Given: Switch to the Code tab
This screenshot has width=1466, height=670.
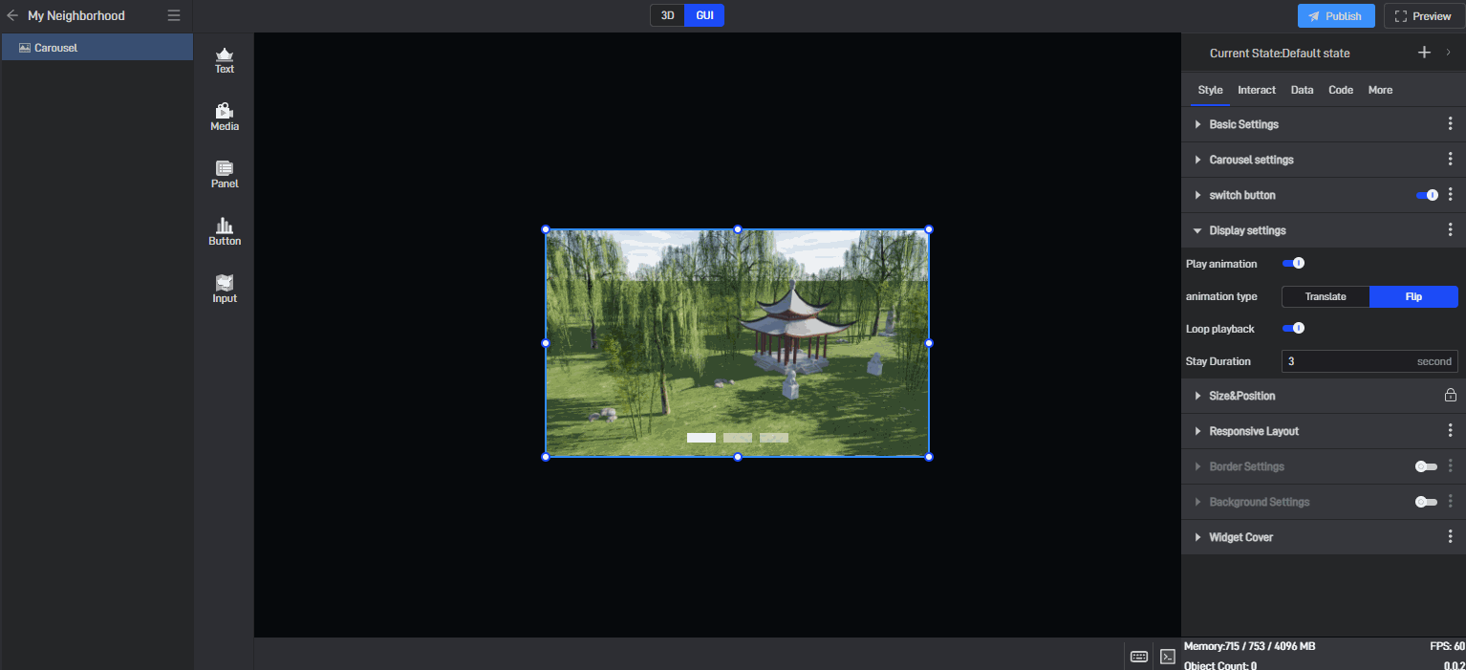Looking at the screenshot, I should click(x=1341, y=90).
